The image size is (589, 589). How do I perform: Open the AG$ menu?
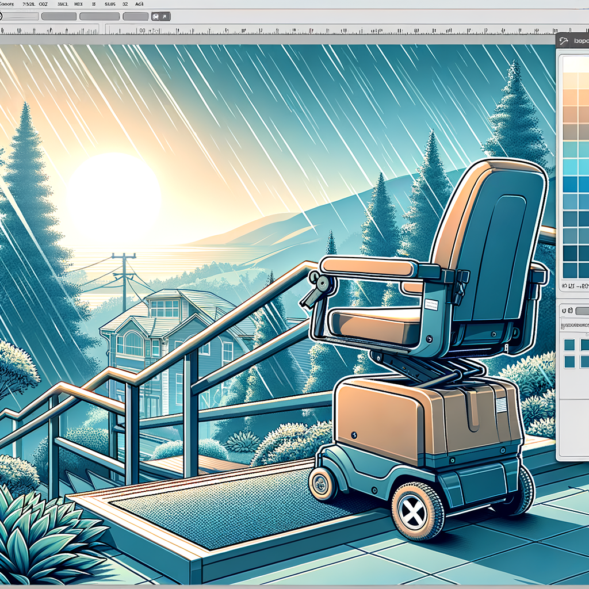tap(139, 4)
